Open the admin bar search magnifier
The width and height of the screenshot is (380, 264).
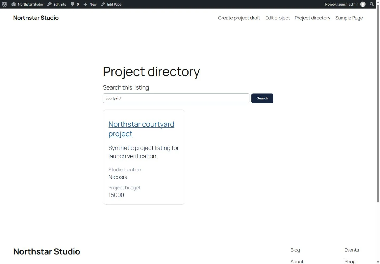[x=372, y=4]
